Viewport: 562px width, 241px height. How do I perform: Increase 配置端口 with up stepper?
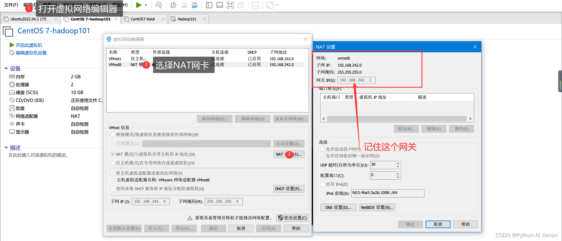(398, 174)
